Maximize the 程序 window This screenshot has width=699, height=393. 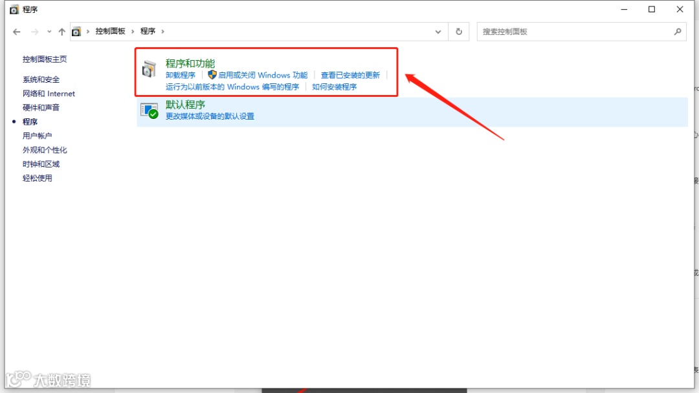[x=652, y=9]
